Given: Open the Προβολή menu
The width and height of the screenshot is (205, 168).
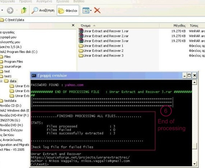Looking at the screenshot, I should (x=26, y=1).
